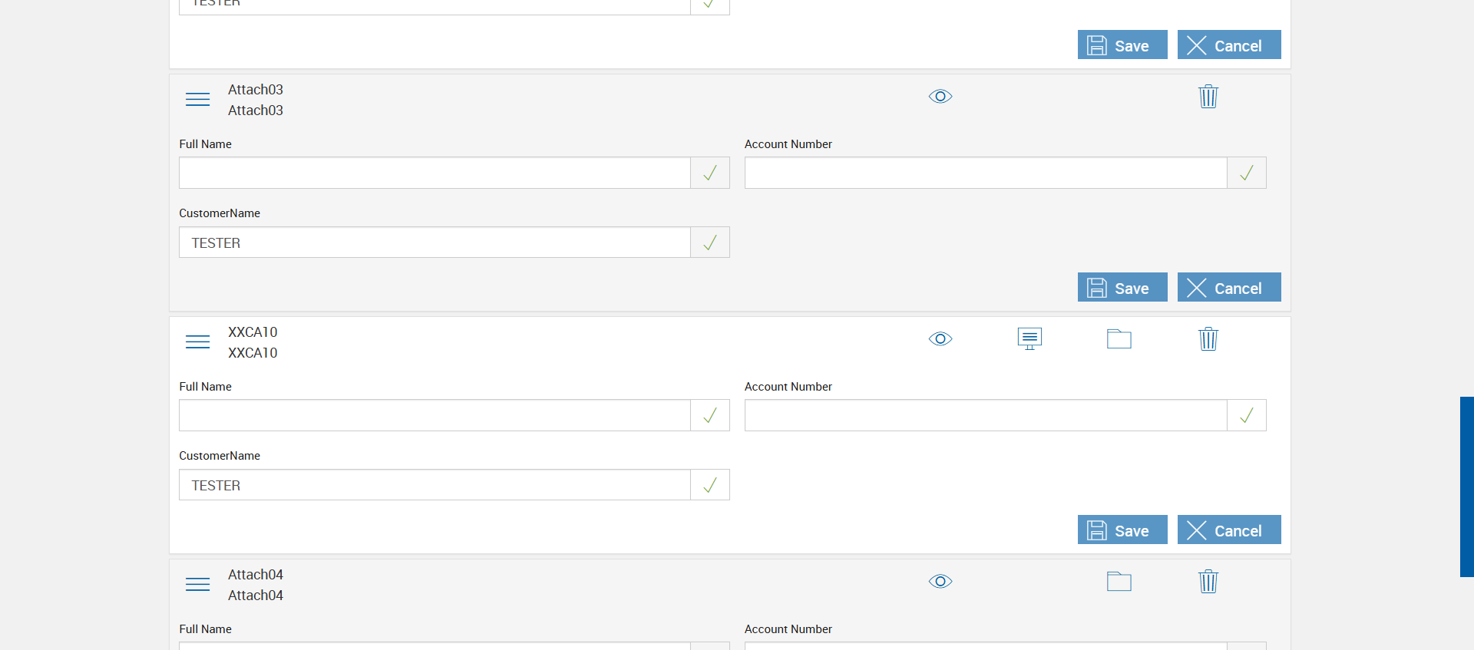Viewport: 1474px width, 650px height.
Task: Click the Full Name field under XXCA10
Action: tap(435, 416)
